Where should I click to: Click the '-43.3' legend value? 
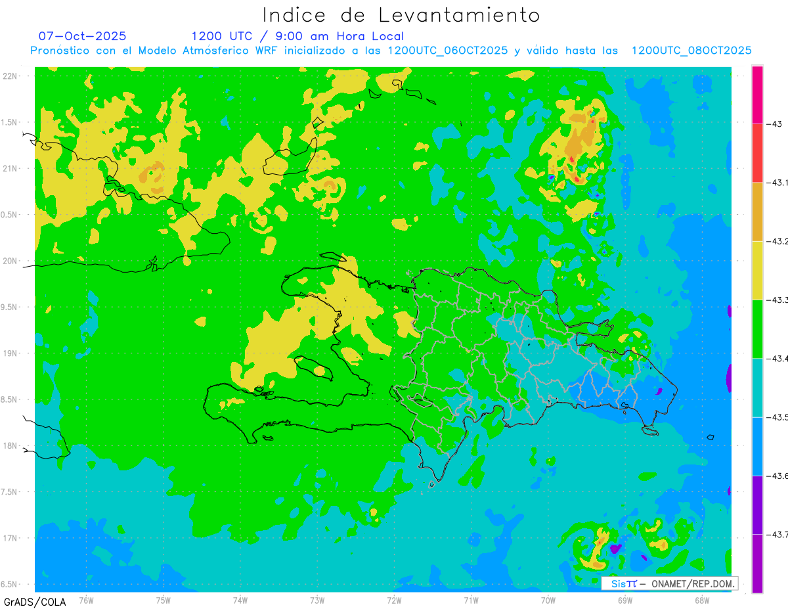point(777,300)
